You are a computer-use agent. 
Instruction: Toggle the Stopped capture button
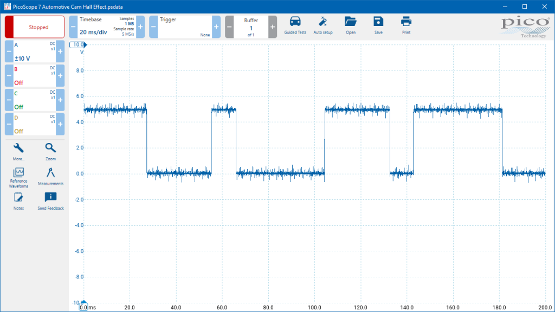pos(35,27)
